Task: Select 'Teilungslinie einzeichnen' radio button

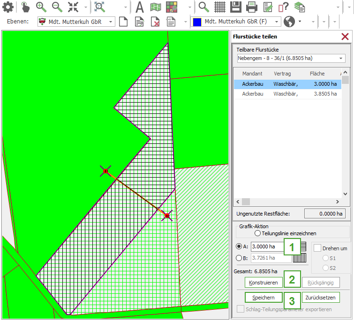Action: coord(257,233)
